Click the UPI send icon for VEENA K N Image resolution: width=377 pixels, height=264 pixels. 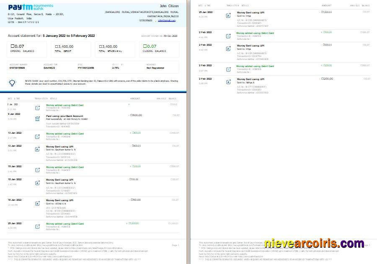[x=37, y=202]
